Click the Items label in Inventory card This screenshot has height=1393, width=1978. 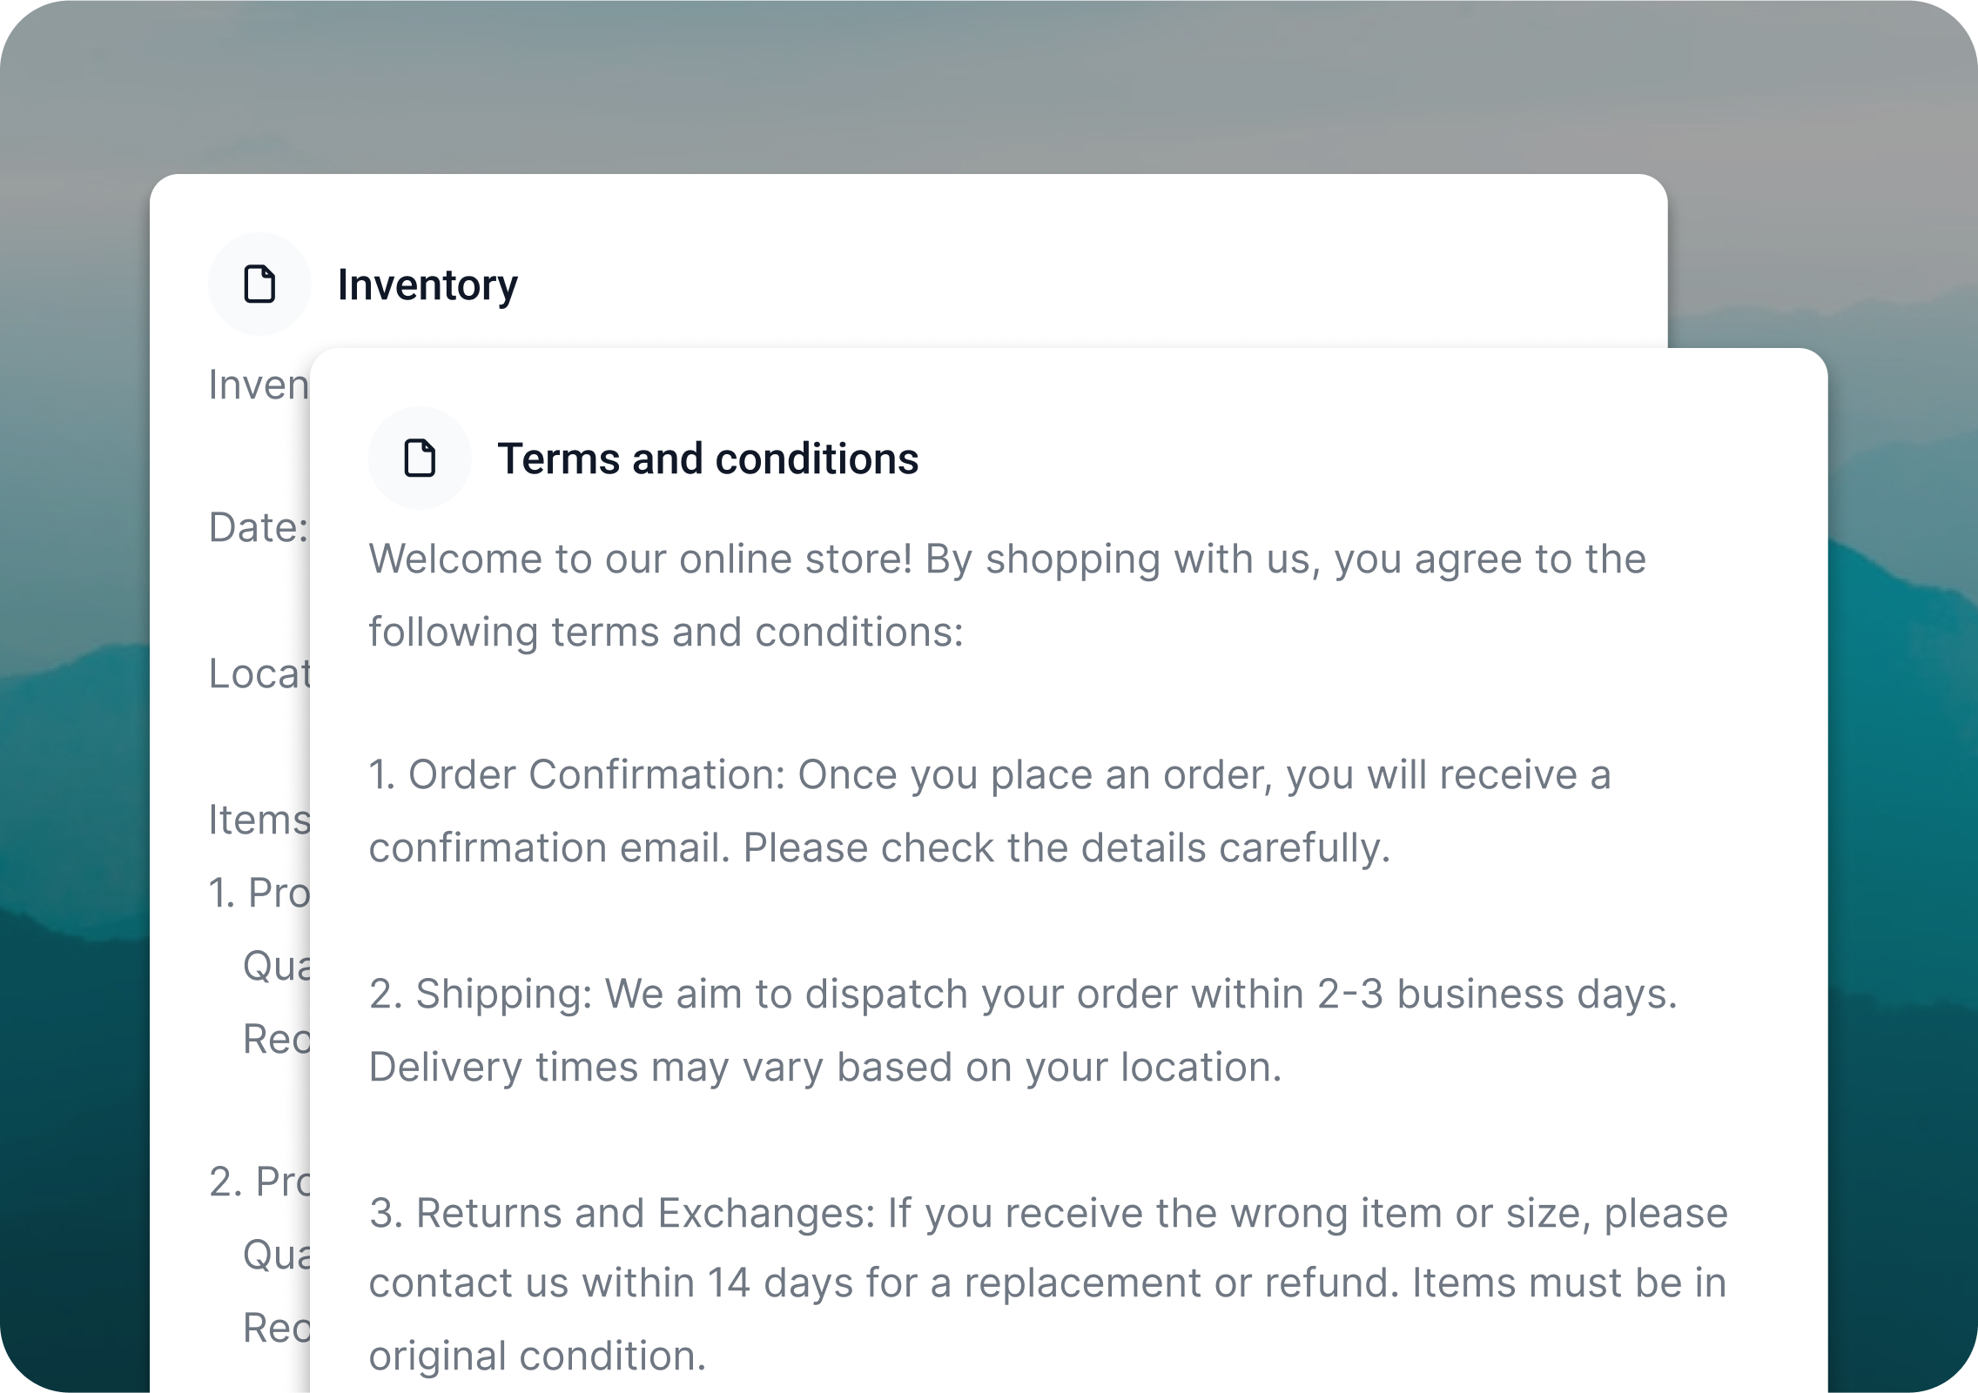[259, 820]
